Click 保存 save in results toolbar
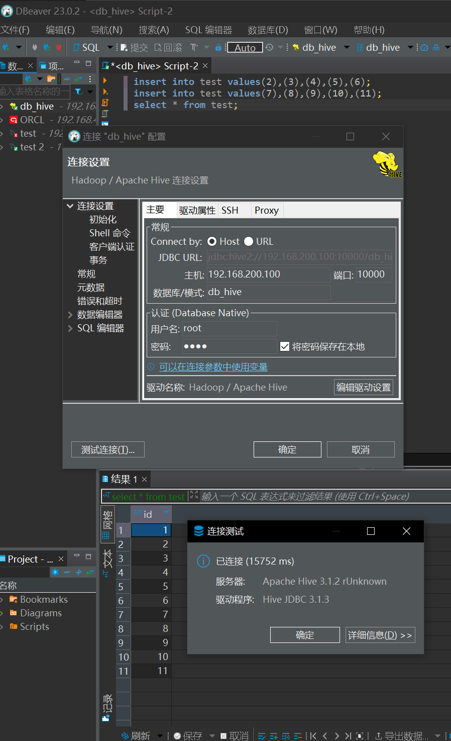451x741 pixels. [x=188, y=735]
